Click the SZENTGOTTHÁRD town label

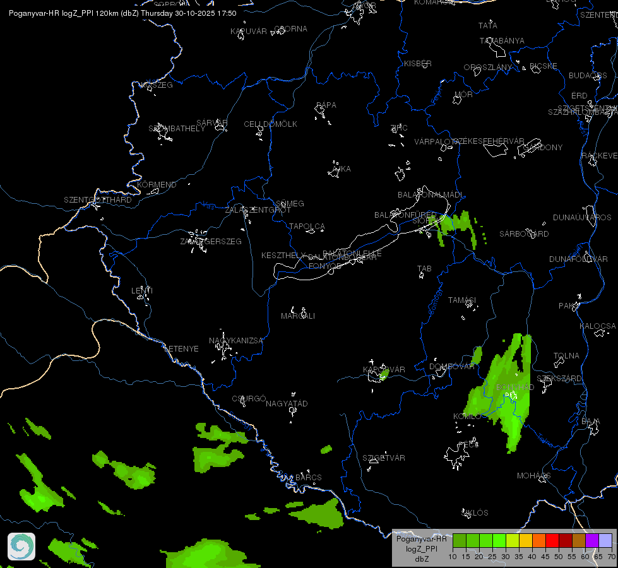click(98, 200)
